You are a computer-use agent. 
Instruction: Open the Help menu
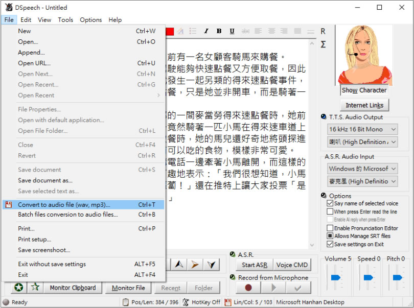pos(115,20)
